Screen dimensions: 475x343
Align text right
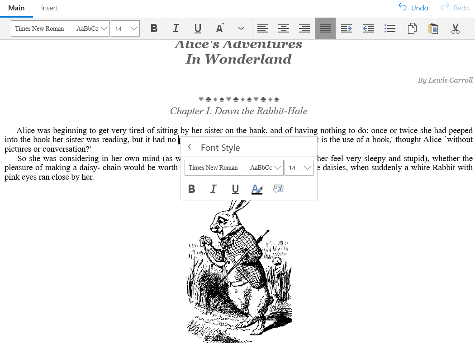click(304, 28)
